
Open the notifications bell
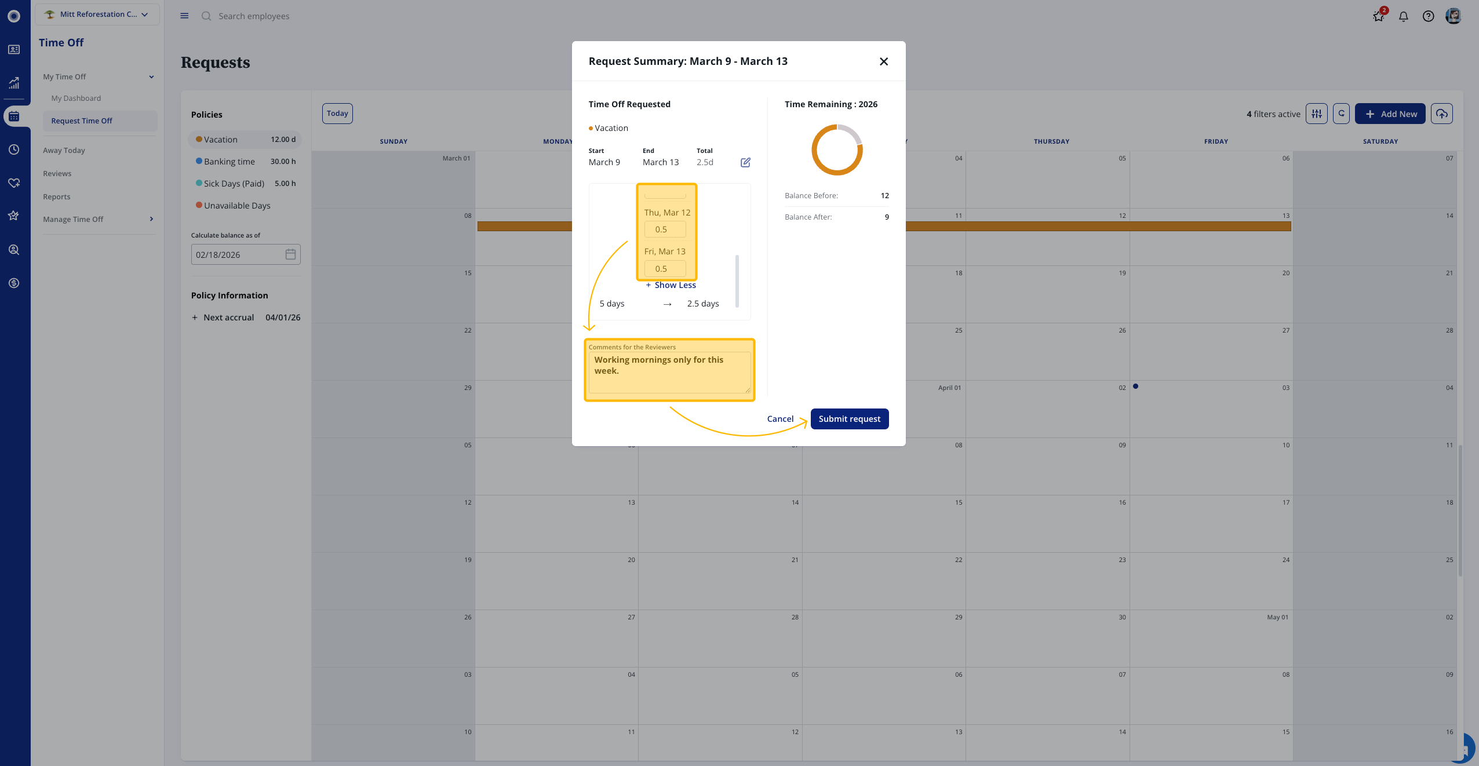point(1403,16)
